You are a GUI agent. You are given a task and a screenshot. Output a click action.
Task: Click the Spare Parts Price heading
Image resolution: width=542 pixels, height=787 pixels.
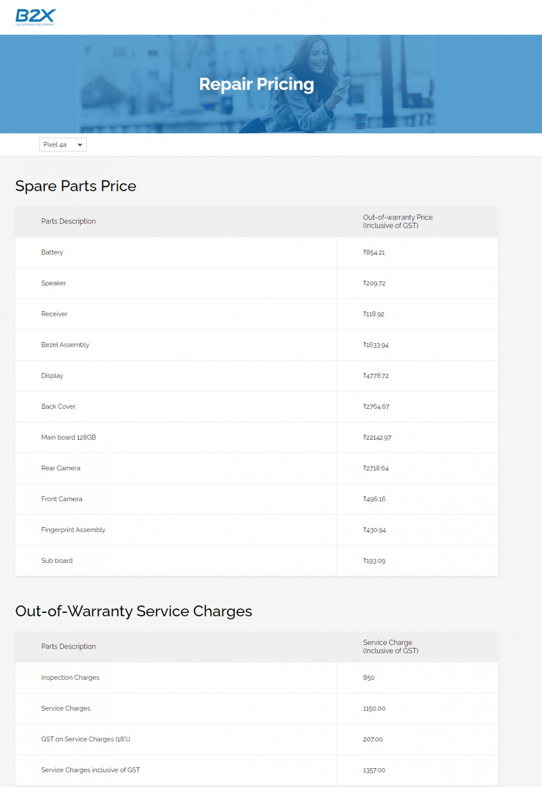[x=76, y=186]
